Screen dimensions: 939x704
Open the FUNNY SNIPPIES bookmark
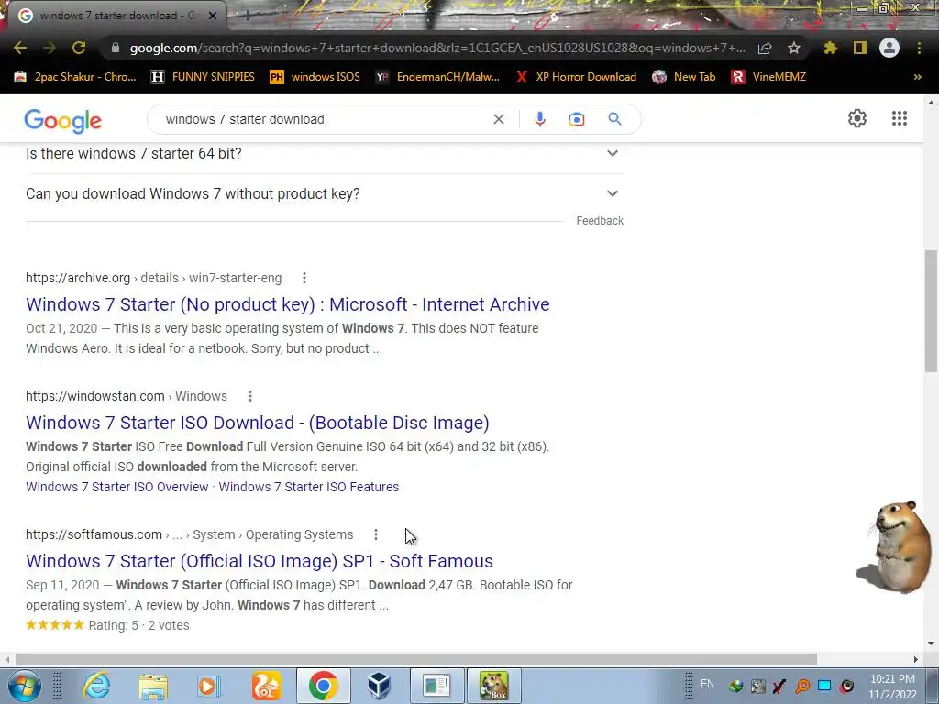pyautogui.click(x=203, y=77)
